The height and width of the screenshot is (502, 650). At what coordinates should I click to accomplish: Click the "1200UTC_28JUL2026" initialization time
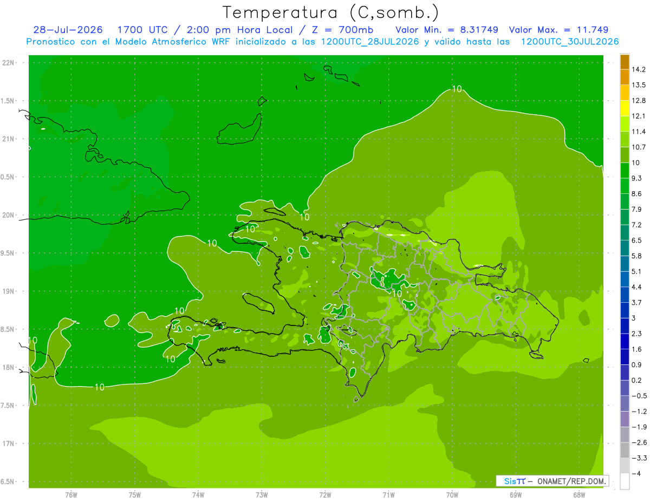tap(370, 42)
